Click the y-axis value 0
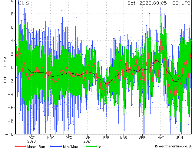This screenshot has width=192, height=148. (12, 67)
